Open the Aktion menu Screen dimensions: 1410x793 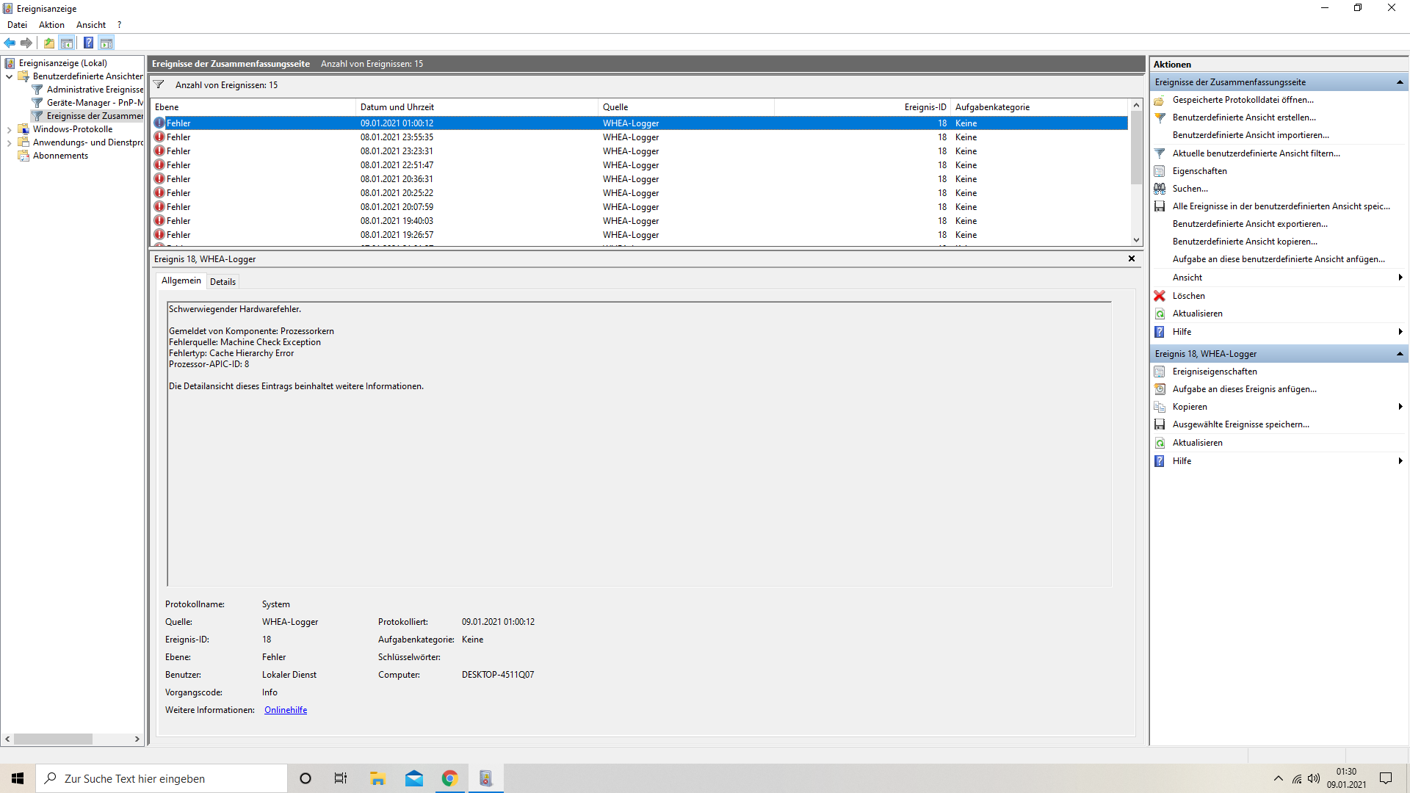[51, 25]
